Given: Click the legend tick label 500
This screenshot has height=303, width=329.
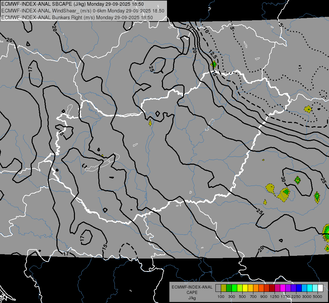Looking at the screenshot, I should point(242,297).
